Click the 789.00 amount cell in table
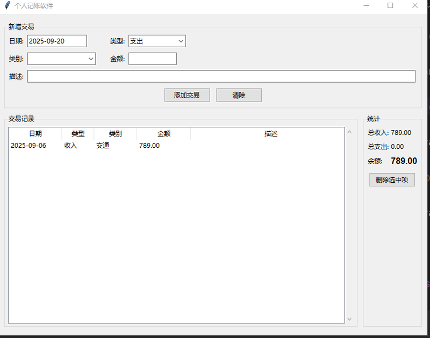 click(x=149, y=146)
